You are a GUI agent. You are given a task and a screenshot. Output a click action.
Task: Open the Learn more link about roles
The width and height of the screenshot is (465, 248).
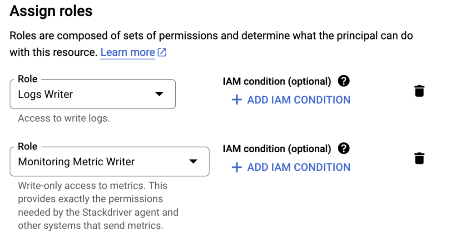tap(128, 53)
